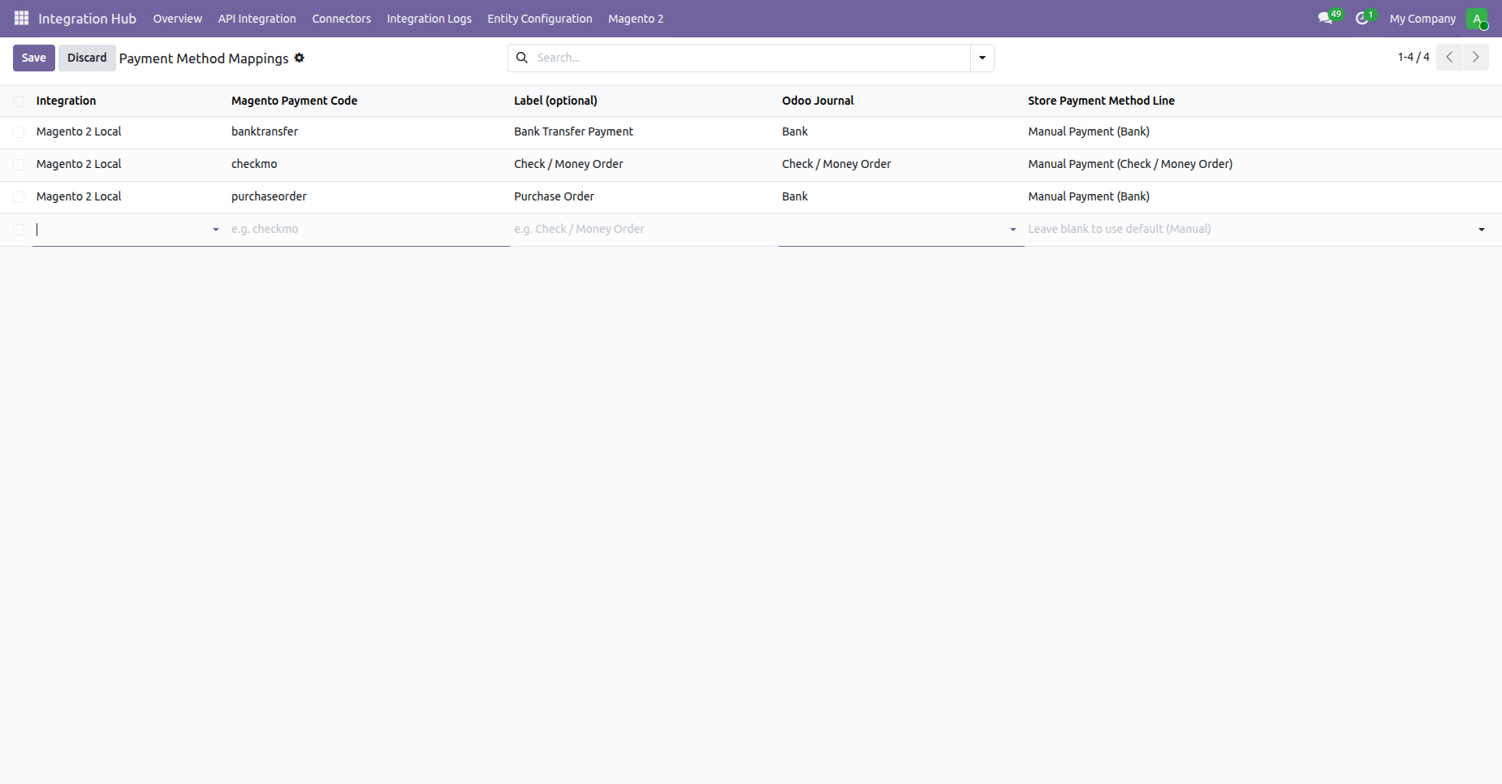This screenshot has width=1502, height=784.
Task: Click the Magento Payment Code field in new row
Action: click(369, 230)
